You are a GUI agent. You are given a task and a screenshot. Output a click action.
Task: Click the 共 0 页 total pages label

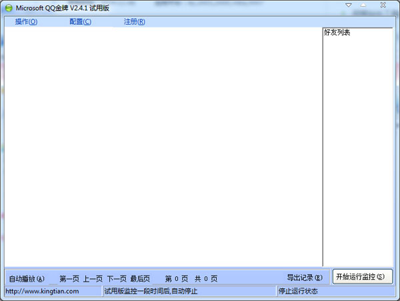click(x=206, y=279)
